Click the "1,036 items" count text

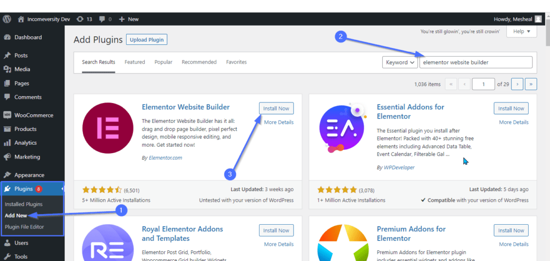[427, 84]
